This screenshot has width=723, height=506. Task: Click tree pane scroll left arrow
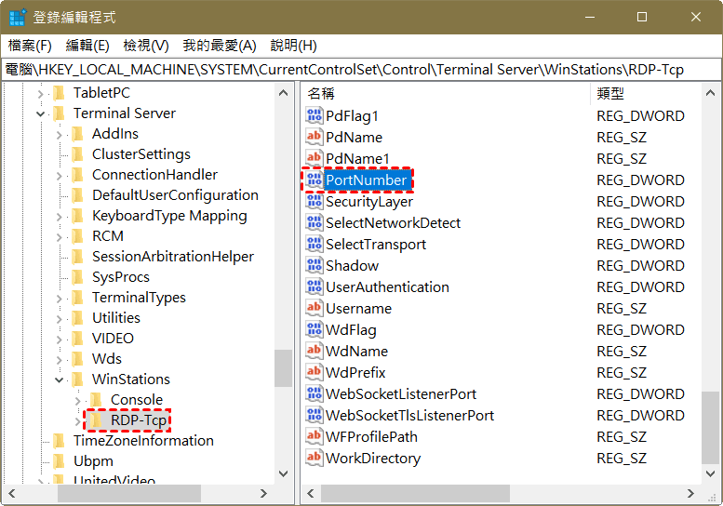[x=12, y=494]
